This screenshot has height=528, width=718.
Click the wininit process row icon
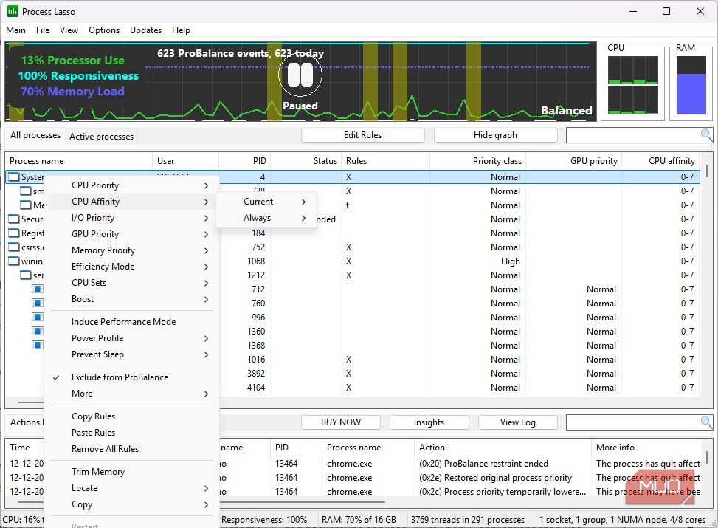point(14,261)
